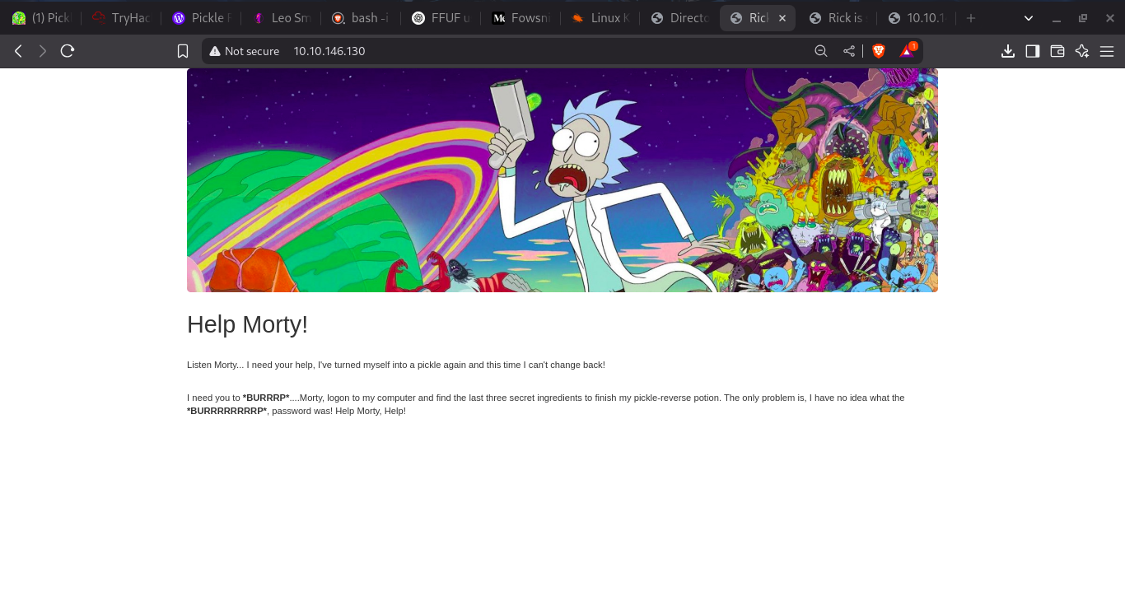Switch to the FFUF tab
Image resolution: width=1125 pixels, height=610 pixels.
coord(441,18)
